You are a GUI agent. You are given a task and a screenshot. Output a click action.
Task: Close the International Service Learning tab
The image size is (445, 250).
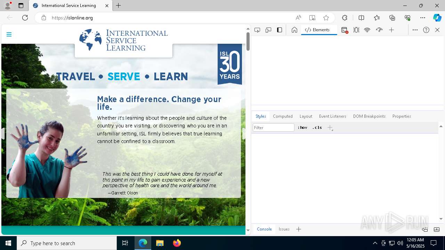click(107, 6)
